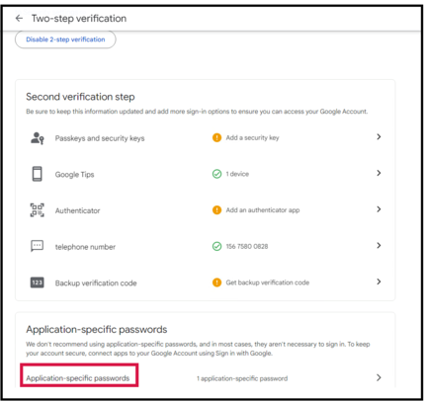Expand Application-specific passwords row chevron
Viewport: 425px width, 402px height.
tap(379, 377)
